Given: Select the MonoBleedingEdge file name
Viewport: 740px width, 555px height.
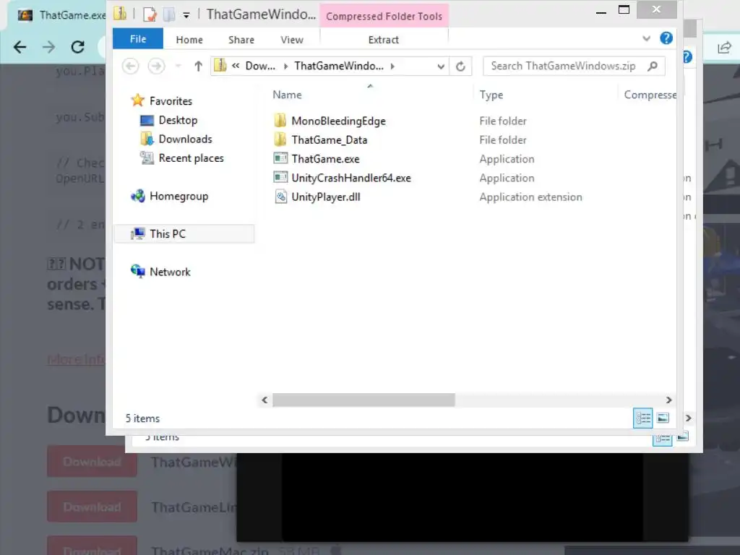Looking at the screenshot, I should [338, 121].
